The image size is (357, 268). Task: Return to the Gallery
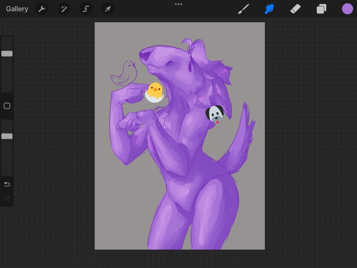pos(17,9)
